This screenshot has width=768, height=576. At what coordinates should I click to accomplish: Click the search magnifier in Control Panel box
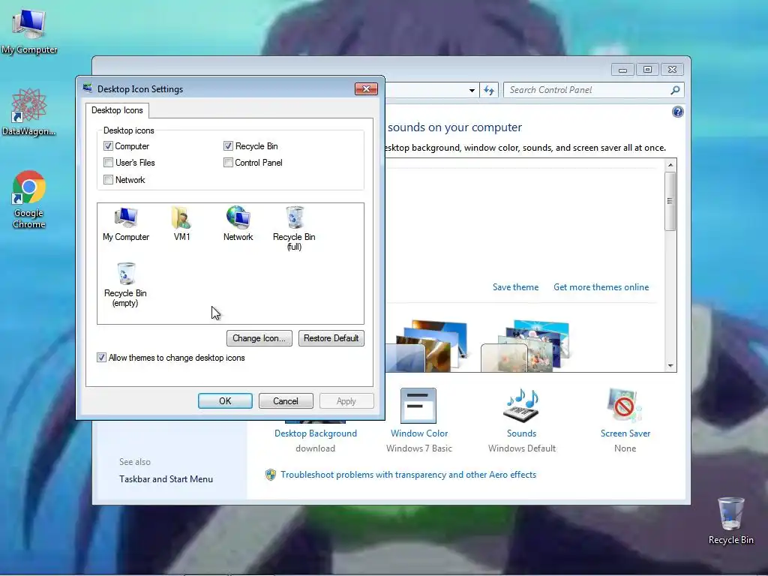pos(675,90)
